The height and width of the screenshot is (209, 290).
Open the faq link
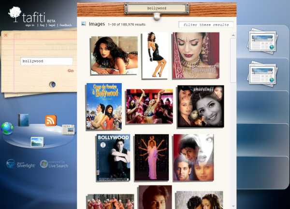[42, 25]
